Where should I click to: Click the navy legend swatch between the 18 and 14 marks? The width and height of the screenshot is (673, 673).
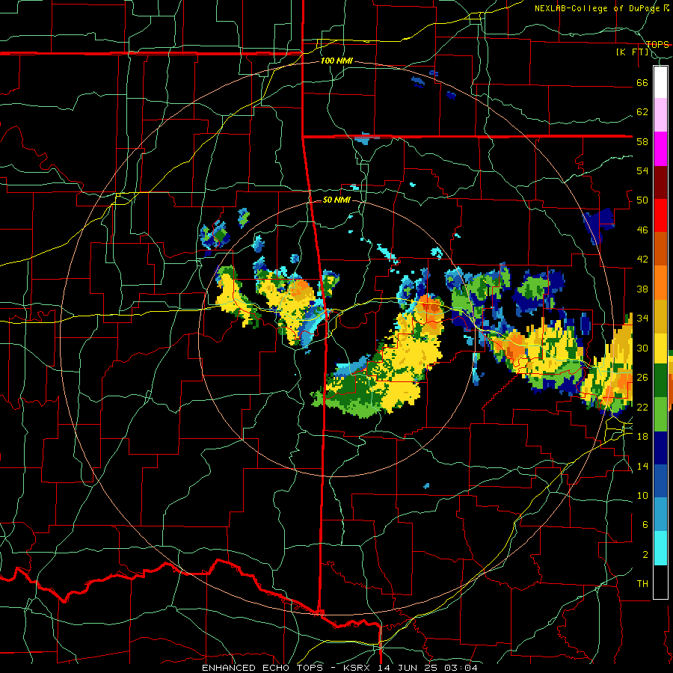click(x=660, y=448)
